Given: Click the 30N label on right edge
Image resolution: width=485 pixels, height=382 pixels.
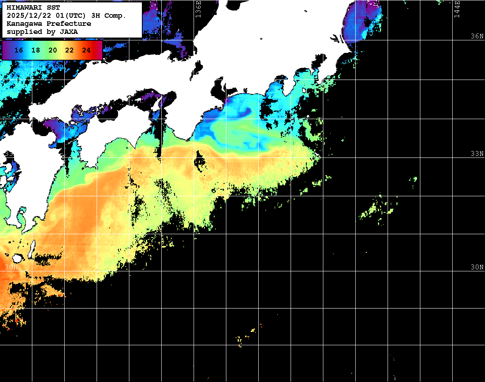Looking at the screenshot, I should tap(477, 267).
